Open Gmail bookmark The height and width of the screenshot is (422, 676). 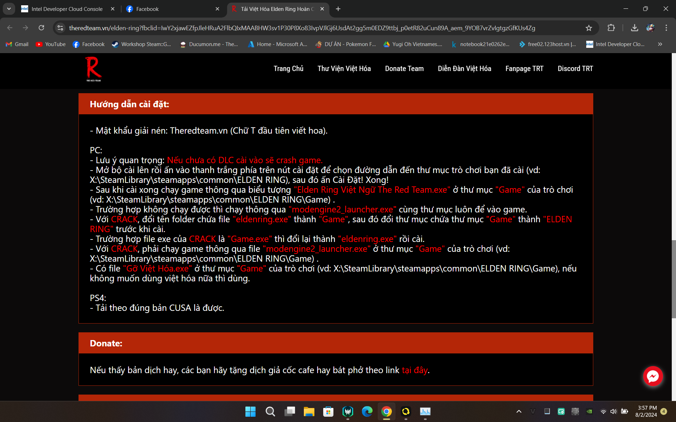click(17, 44)
